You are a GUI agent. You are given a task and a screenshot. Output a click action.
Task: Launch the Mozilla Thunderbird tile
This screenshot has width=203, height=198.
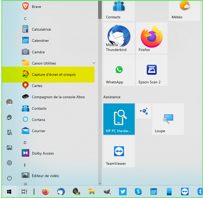[119, 38]
